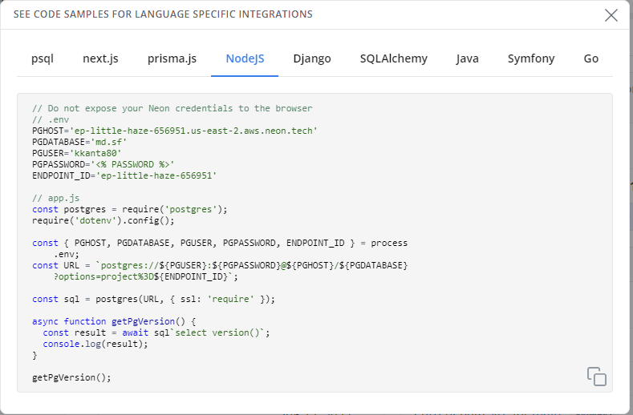The width and height of the screenshot is (633, 415).
Task: Switch to the psql tab
Action: pyautogui.click(x=43, y=58)
